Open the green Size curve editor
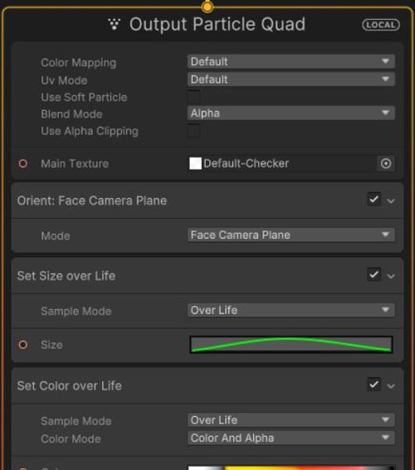 tap(291, 345)
